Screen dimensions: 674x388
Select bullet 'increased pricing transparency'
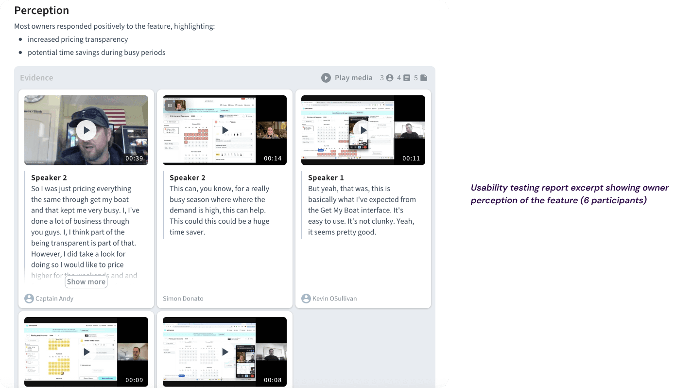click(78, 39)
